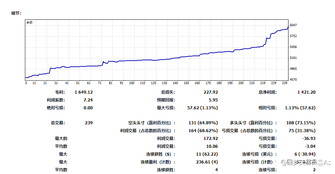Viewport: 335px width, 174px height.
Task: Select the average consecutive losses value 2
Action: pos(314,170)
